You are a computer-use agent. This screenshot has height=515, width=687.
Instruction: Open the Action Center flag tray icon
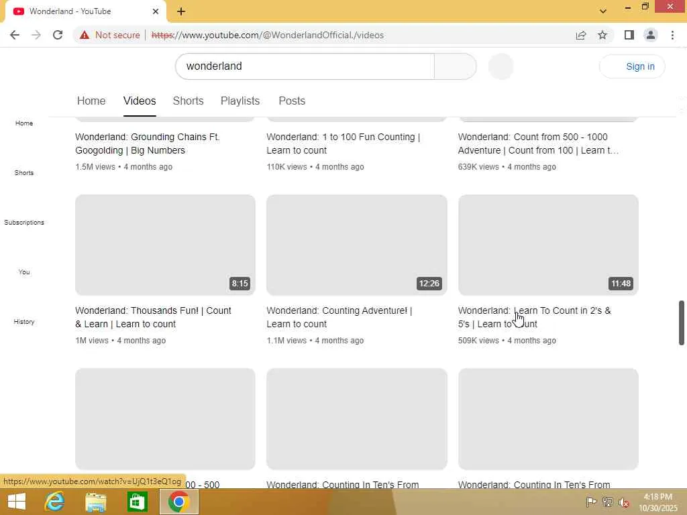(591, 502)
